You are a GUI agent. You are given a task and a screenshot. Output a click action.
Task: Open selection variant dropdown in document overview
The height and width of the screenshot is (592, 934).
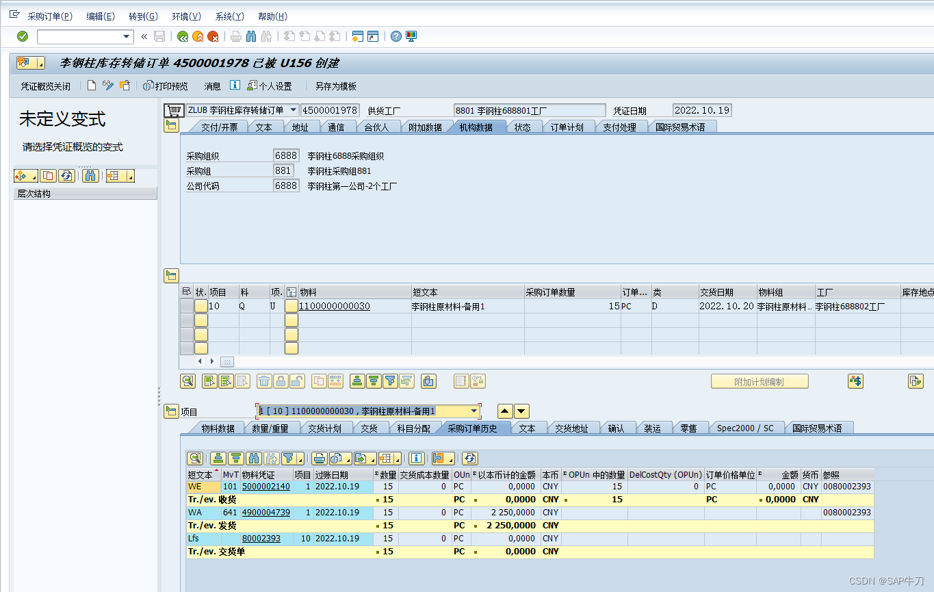[x=25, y=176]
